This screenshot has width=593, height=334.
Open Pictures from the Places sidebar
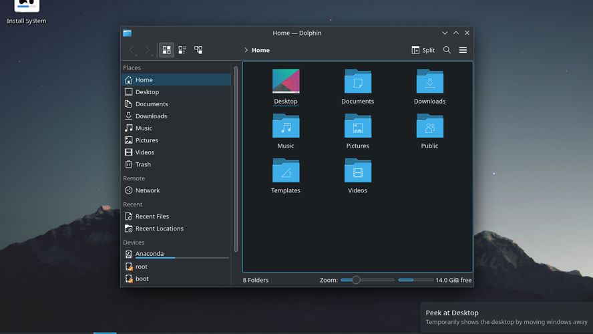[x=176, y=140]
